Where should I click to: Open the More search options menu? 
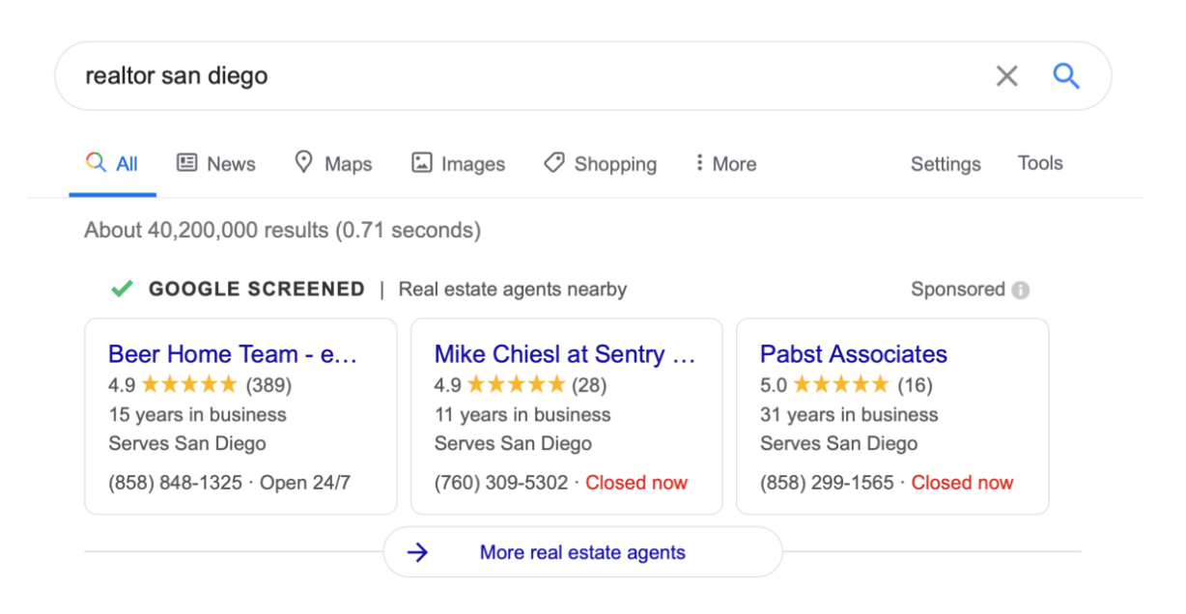[725, 163]
